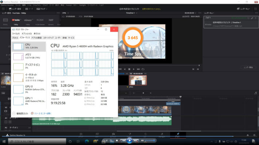Toggle loop playback in the viewer

[143, 69]
